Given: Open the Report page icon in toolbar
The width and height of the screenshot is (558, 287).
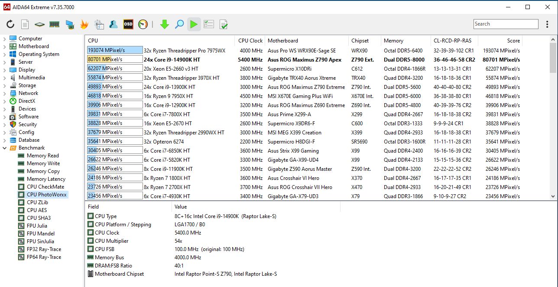Looking at the screenshot, I should (x=25, y=24).
